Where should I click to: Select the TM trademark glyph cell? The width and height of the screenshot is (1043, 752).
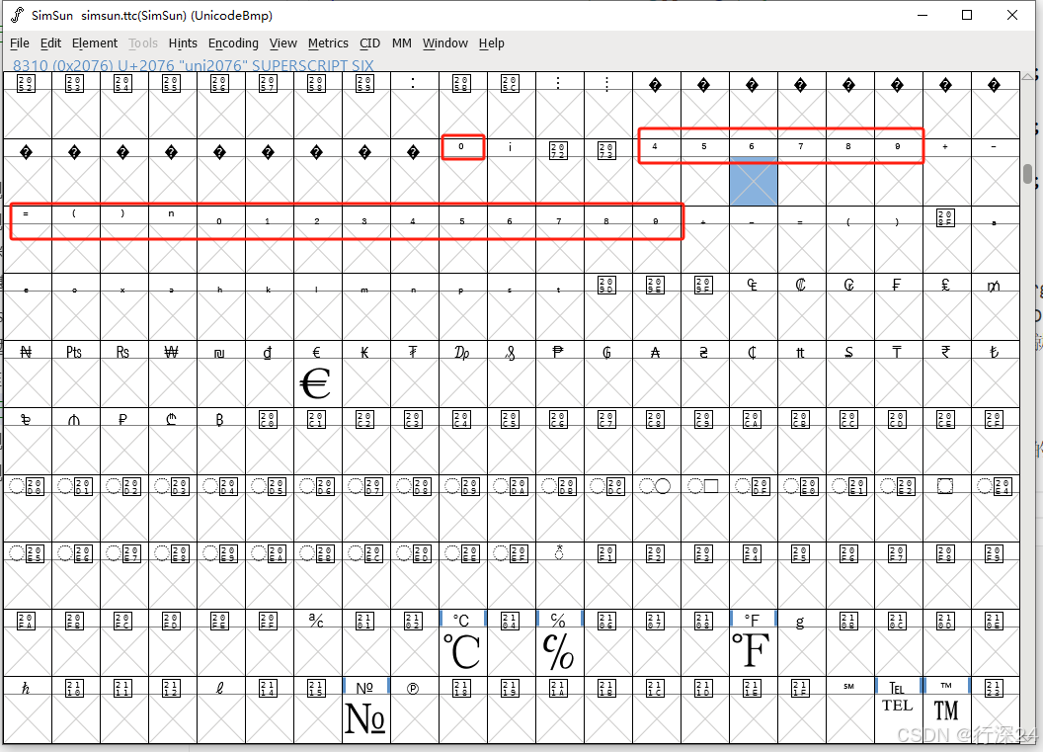[x=947, y=718]
